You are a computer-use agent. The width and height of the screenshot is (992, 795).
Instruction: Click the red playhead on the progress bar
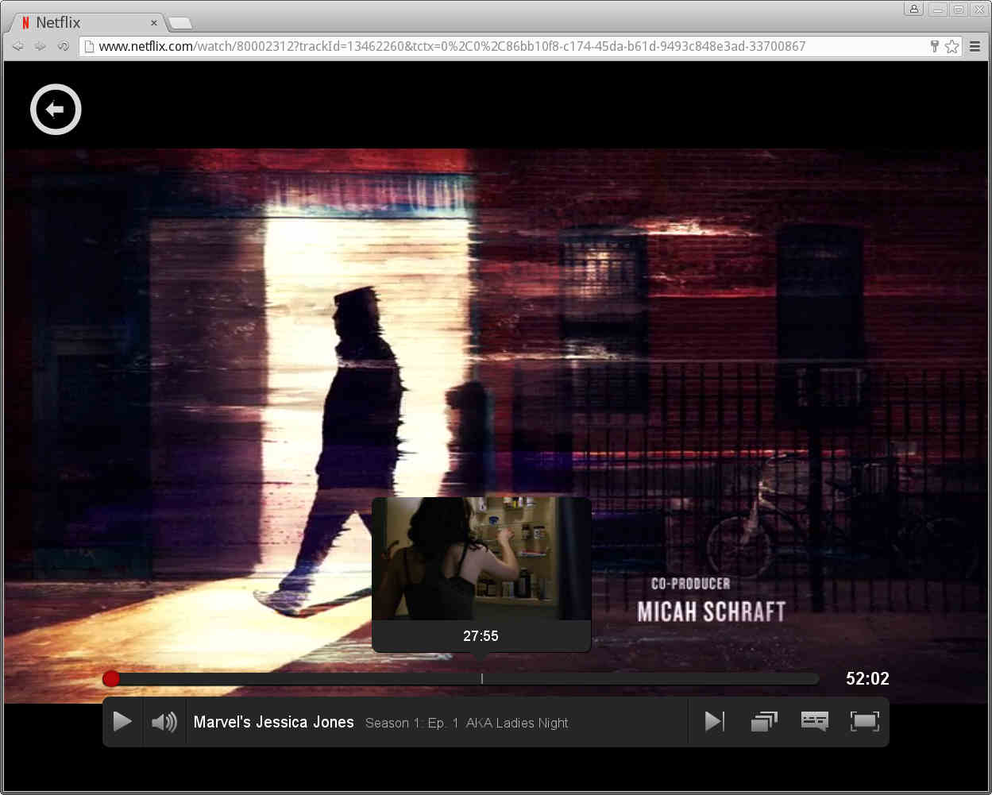tap(111, 678)
